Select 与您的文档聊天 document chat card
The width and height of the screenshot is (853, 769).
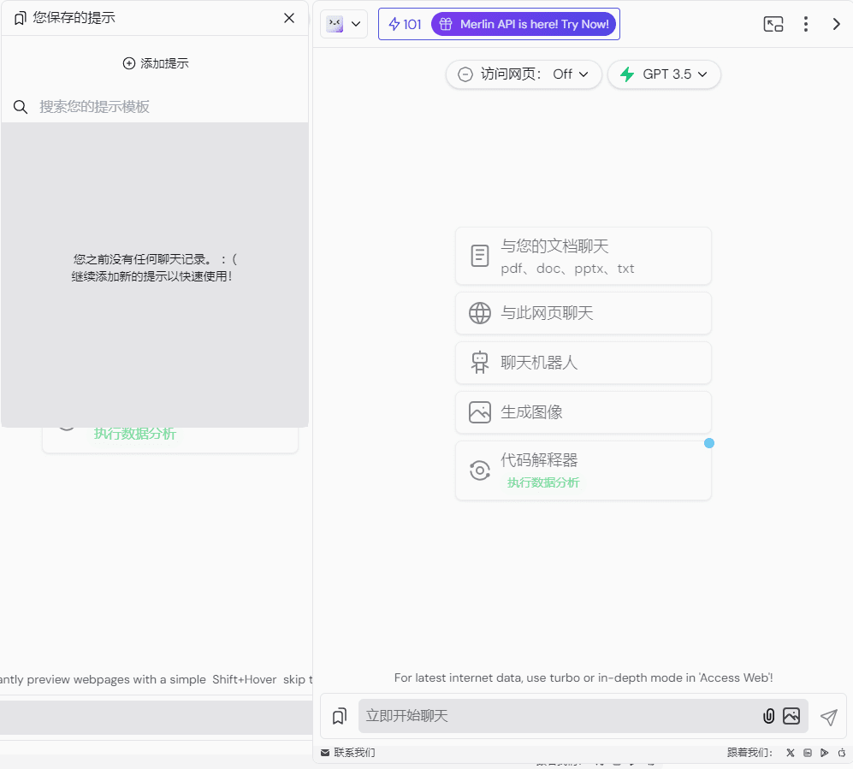coord(583,256)
